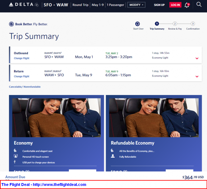
Task: Click the touch screen icon under Economy
Action: pyautogui.click(x=16, y=156)
